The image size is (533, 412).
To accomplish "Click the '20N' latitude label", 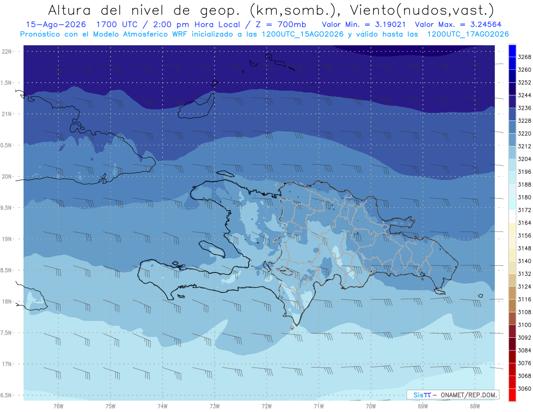I will (x=8, y=177).
